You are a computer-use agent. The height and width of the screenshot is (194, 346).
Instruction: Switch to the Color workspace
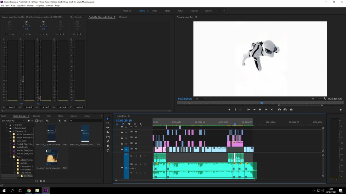click(154, 11)
